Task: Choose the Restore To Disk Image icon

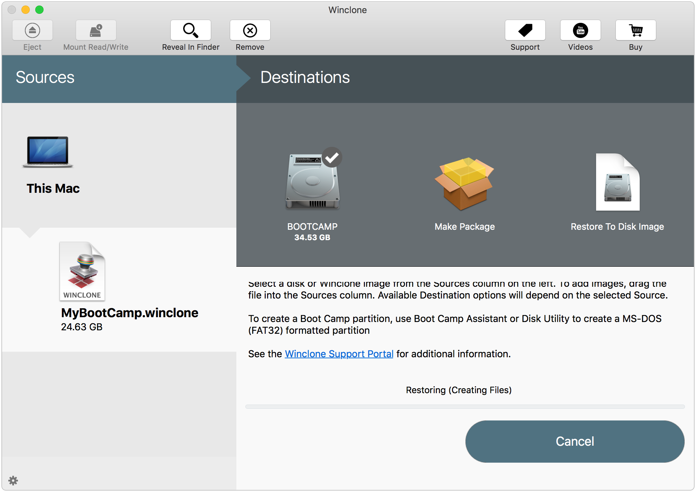Action: (618, 182)
